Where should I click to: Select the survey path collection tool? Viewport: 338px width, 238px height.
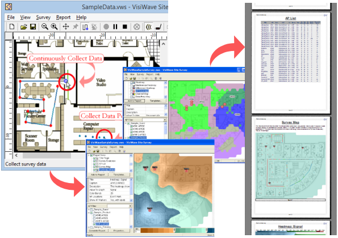[85, 27]
